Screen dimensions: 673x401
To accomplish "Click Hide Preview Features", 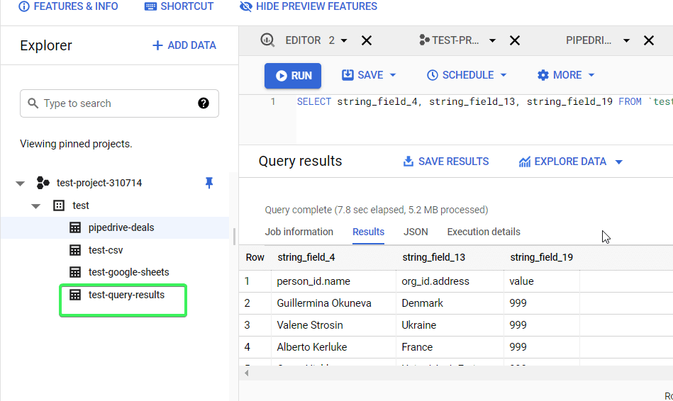I will click(x=308, y=6).
